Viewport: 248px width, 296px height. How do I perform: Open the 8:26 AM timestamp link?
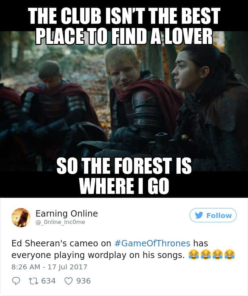click(x=49, y=267)
